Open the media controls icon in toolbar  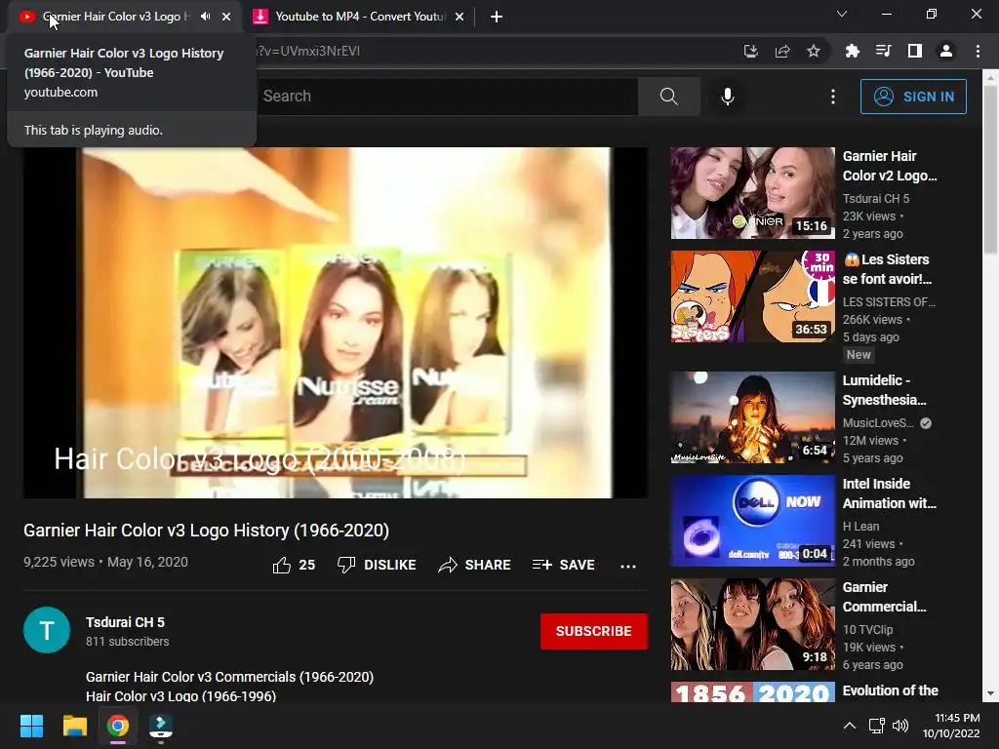(x=883, y=51)
